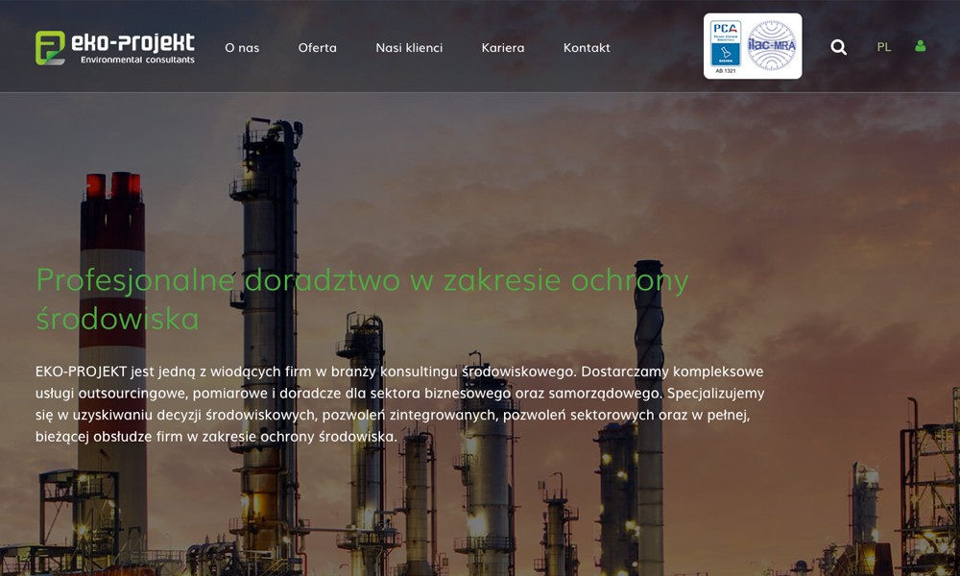Image resolution: width=960 pixels, height=576 pixels.
Task: Open the Kariera menu item
Action: coord(503,47)
